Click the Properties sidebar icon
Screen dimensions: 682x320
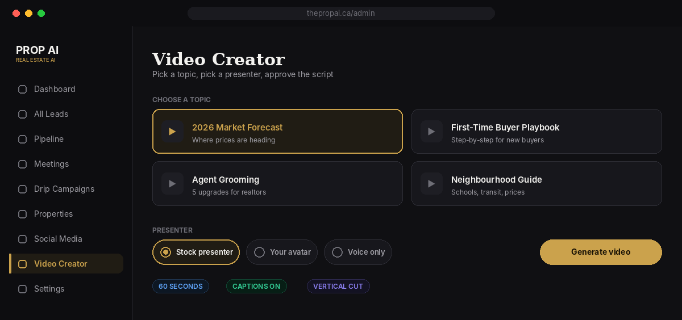pyautogui.click(x=23, y=214)
